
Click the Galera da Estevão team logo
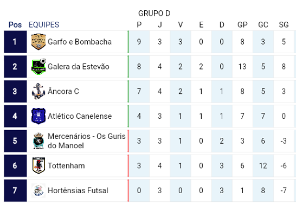tap(38, 67)
